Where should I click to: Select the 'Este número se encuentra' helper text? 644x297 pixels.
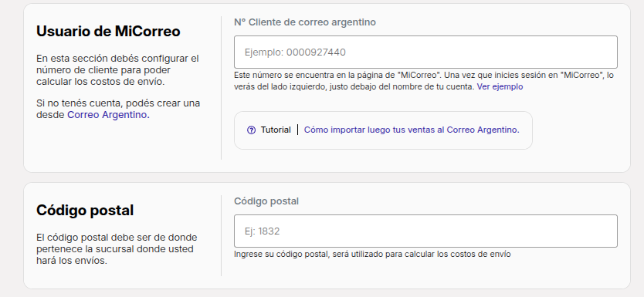424,81
